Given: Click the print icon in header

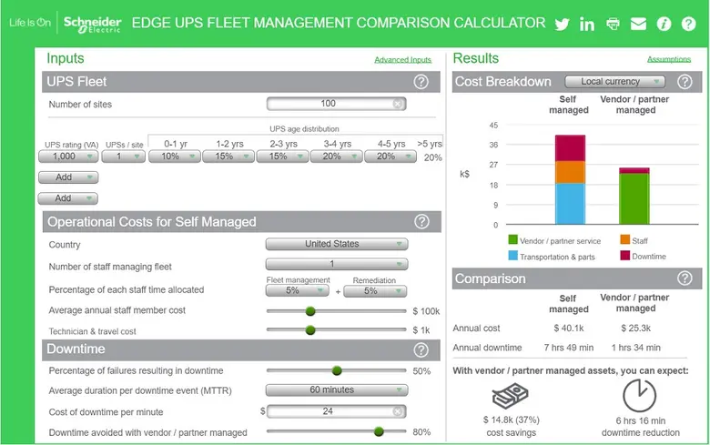Looking at the screenshot, I should click(614, 24).
